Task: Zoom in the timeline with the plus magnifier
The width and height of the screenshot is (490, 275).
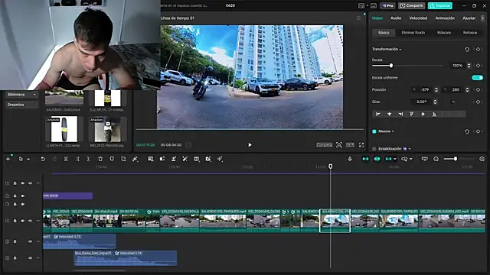Action: point(482,159)
